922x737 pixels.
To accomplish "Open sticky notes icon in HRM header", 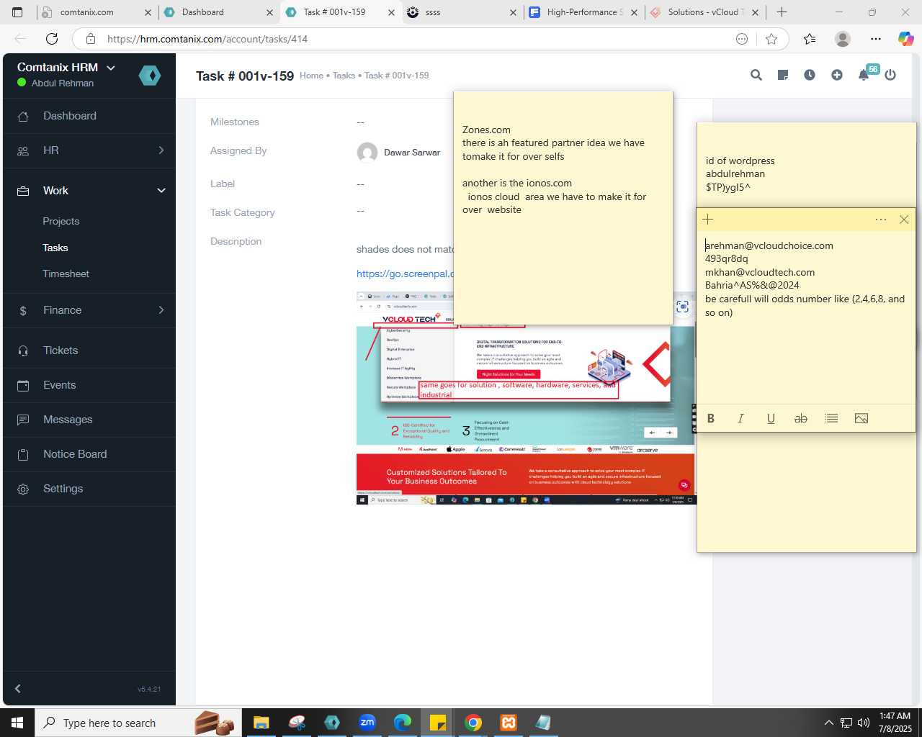I will point(783,75).
